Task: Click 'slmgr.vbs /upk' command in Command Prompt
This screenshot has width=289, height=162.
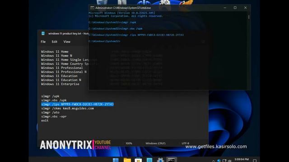Action: 116,29
